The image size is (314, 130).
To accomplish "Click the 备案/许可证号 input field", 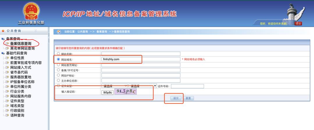I will click(x=141, y=70).
